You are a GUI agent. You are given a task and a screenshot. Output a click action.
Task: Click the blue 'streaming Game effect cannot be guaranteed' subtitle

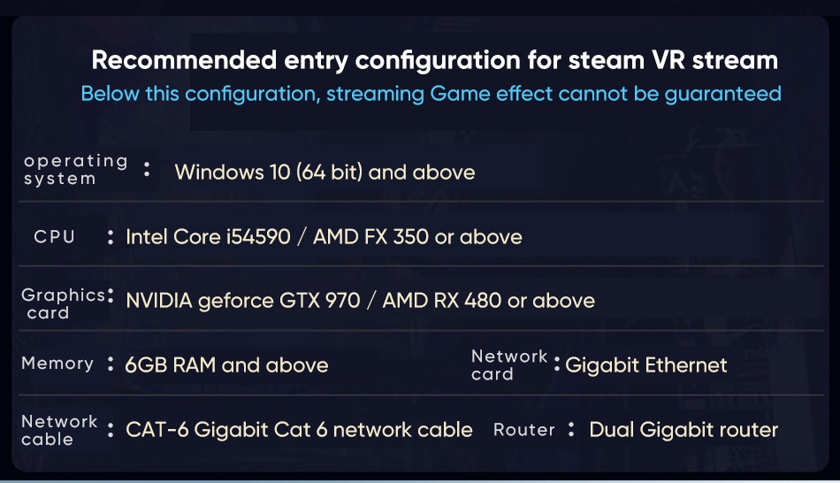coord(554,94)
